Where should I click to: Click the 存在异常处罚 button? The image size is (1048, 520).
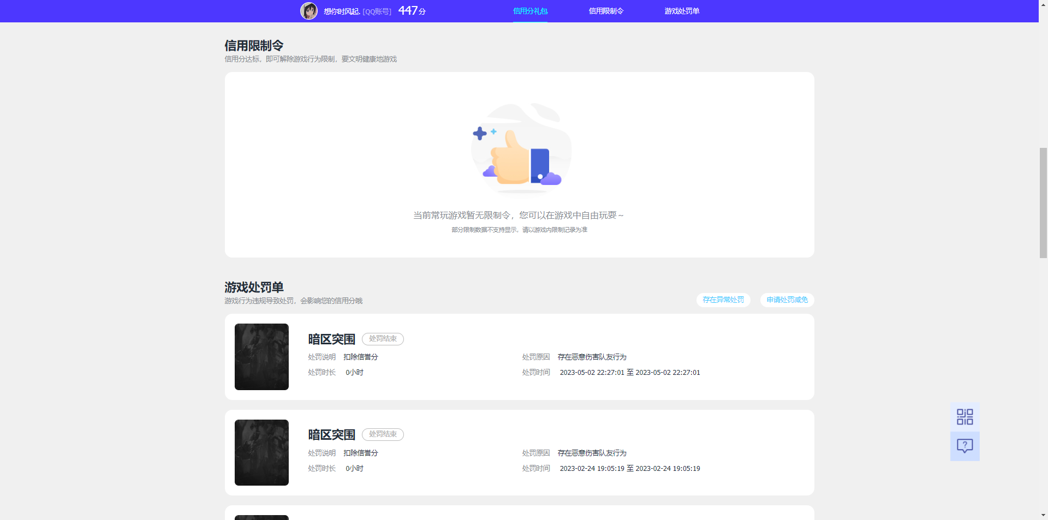[723, 300]
